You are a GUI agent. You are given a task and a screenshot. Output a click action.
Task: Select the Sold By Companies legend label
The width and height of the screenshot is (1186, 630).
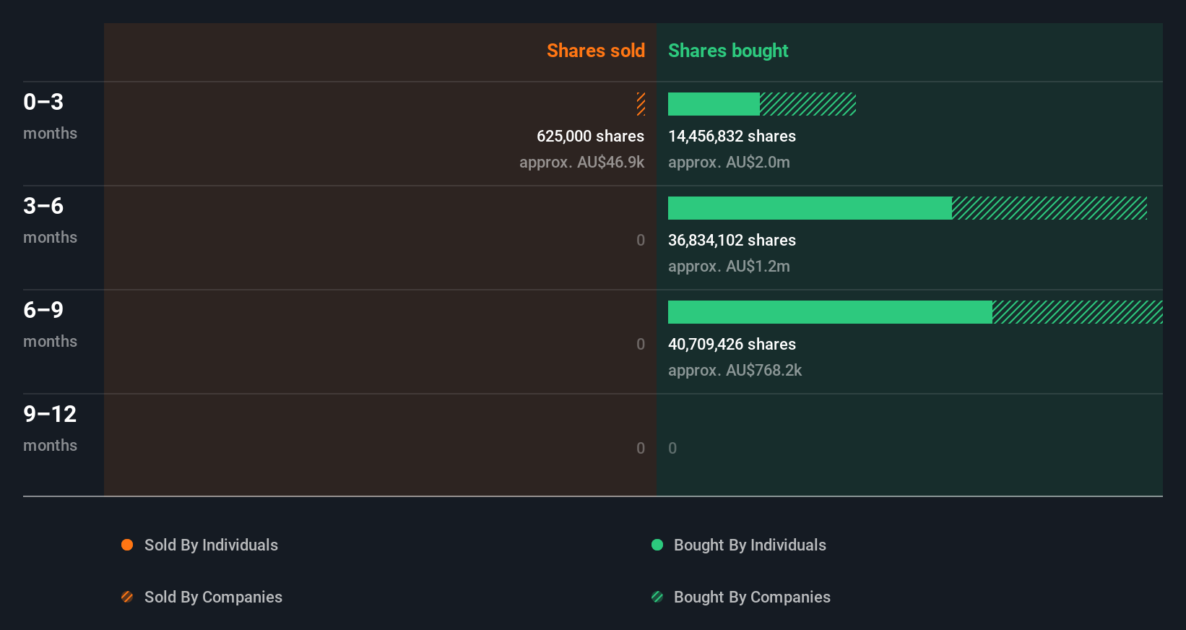pyautogui.click(x=213, y=597)
